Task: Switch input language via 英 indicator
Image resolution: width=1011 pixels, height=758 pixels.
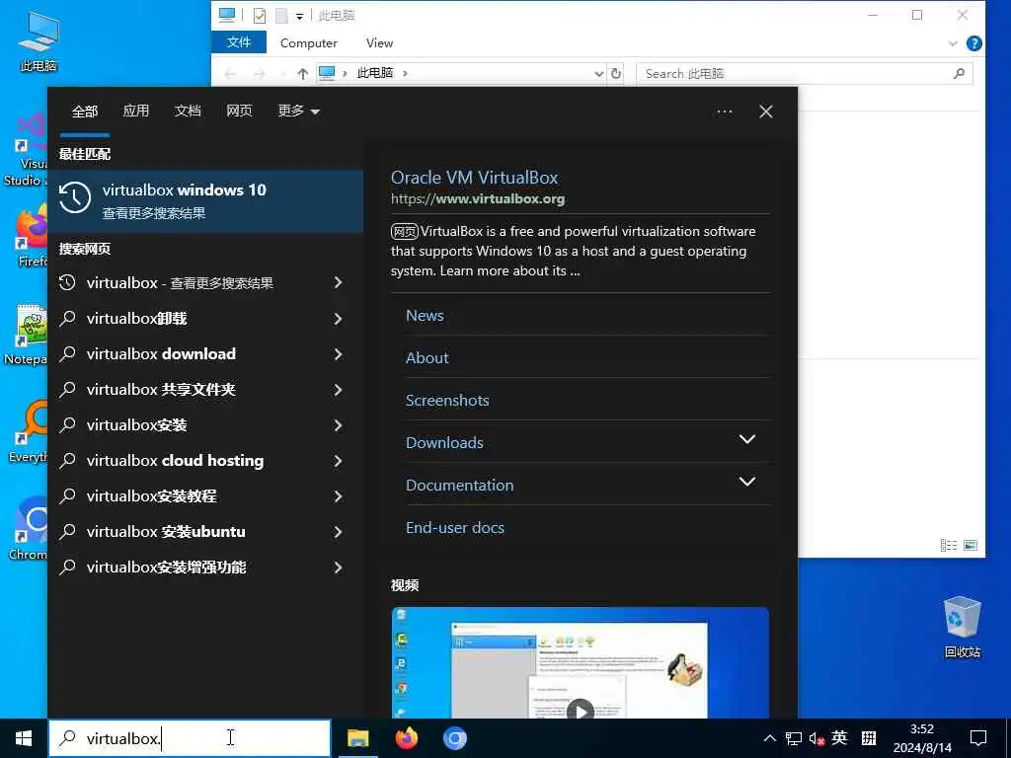Action: click(839, 738)
